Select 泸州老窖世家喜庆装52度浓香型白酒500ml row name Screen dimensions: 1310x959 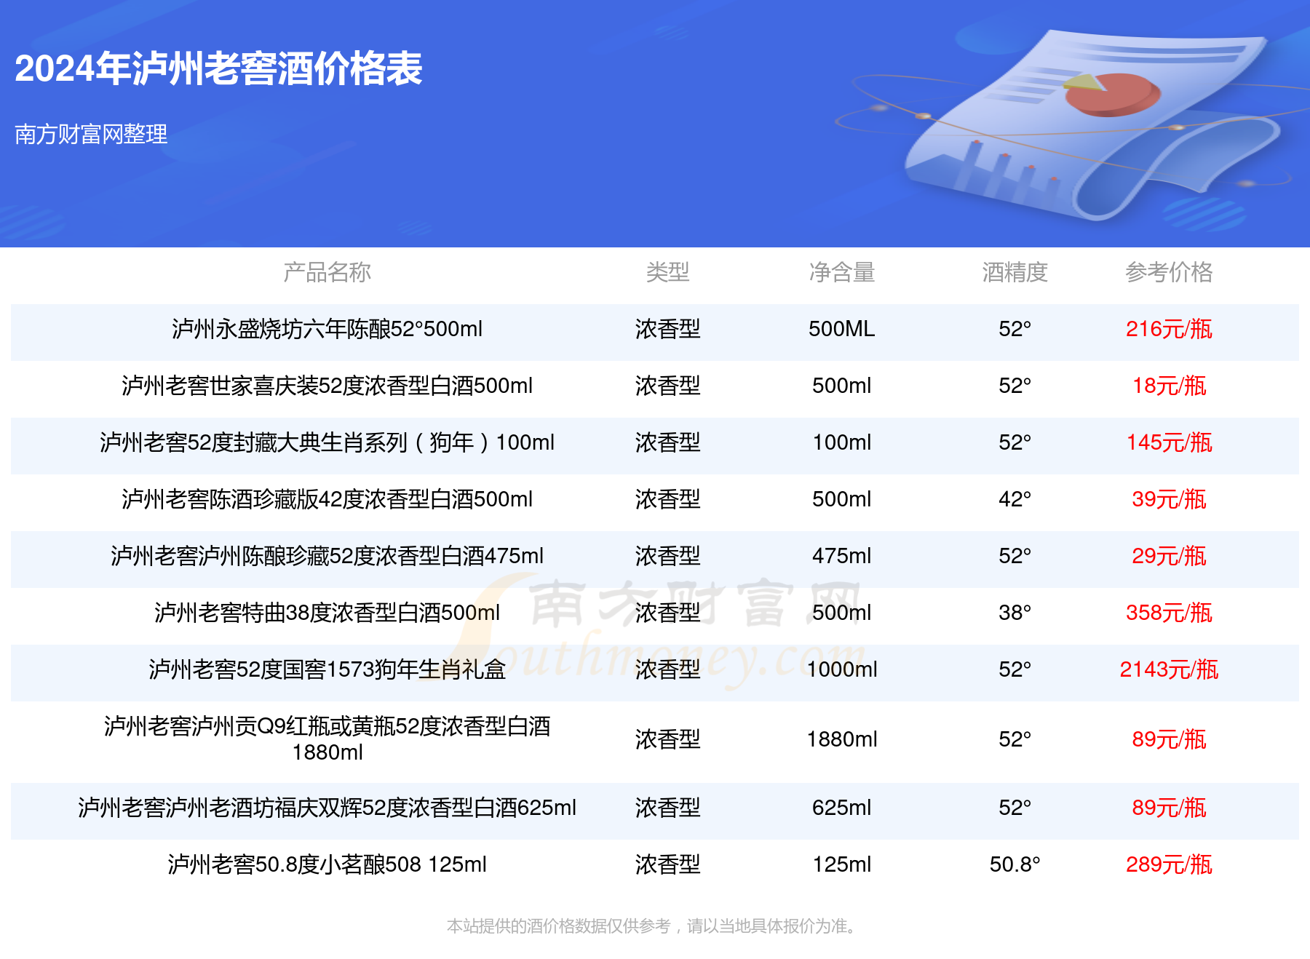pos(327,386)
